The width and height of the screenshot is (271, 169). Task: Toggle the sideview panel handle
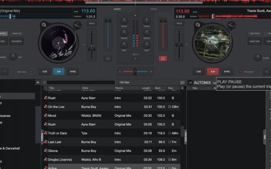186,137
